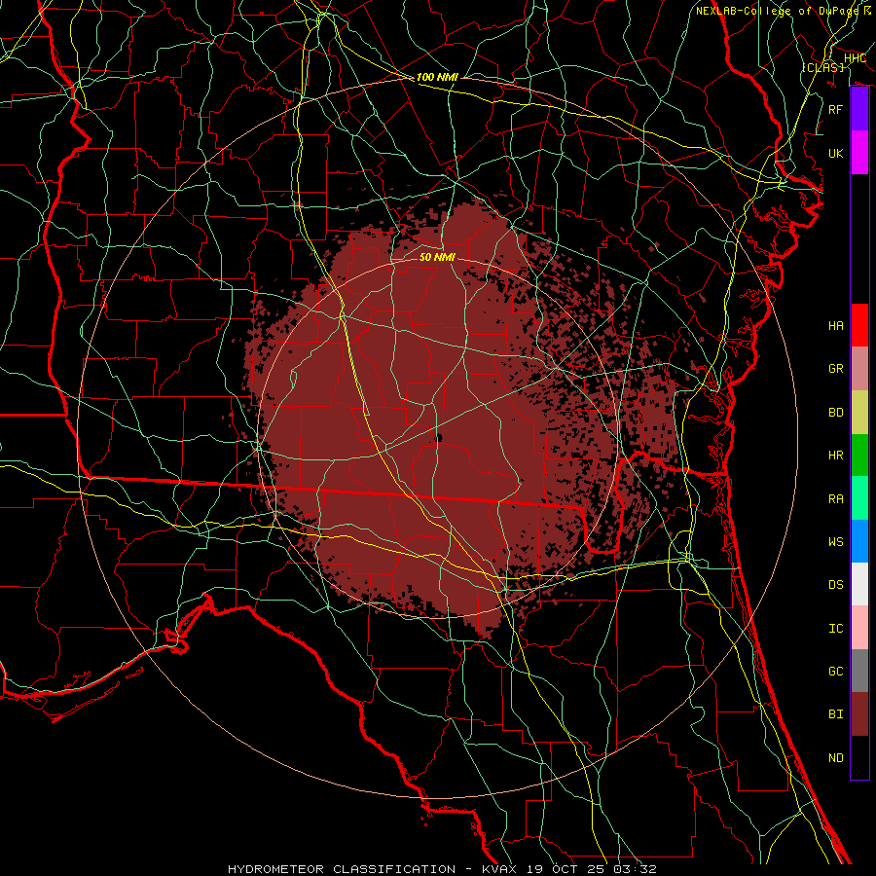
Task: Pick the dark green HR legend swatch
Action: point(859,455)
